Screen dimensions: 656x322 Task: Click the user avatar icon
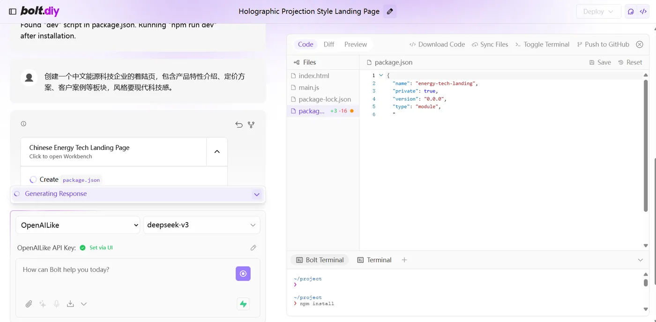pos(29,78)
